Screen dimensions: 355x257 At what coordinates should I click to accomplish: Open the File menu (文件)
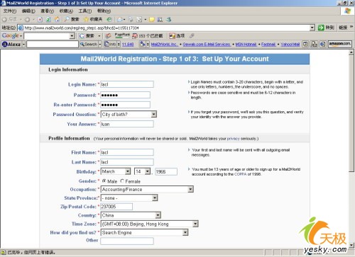(x=10, y=11)
